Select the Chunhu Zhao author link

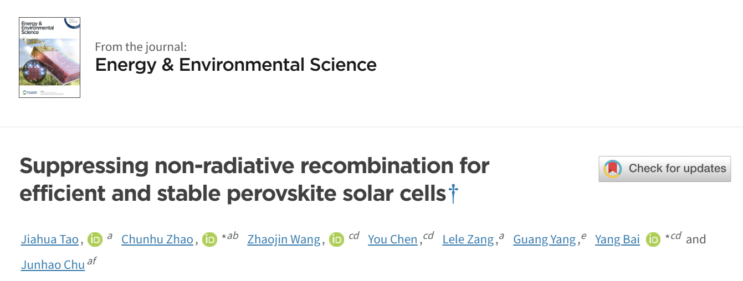point(157,240)
